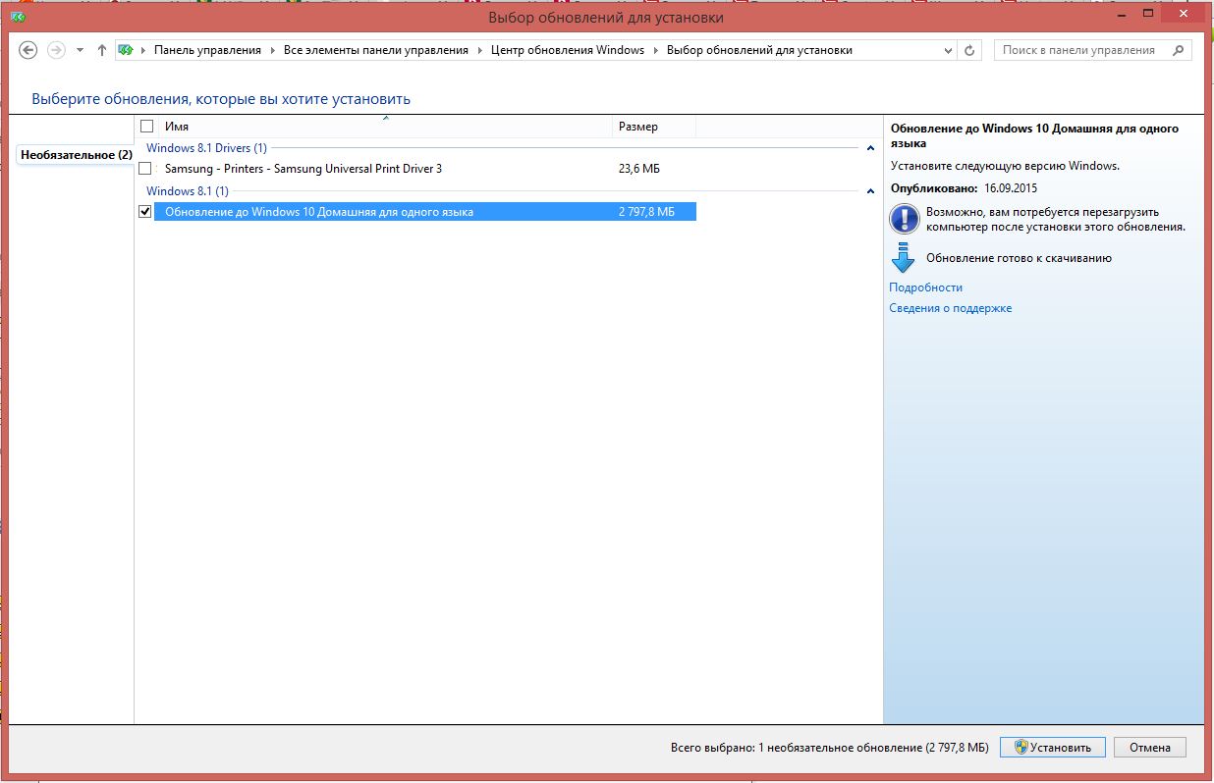
Task: Open the address bar history dropdown chevron
Action: 948,50
